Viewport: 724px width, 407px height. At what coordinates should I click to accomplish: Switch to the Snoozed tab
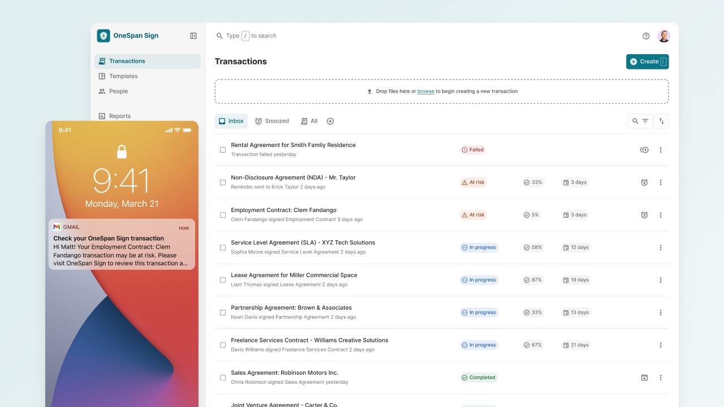(272, 120)
